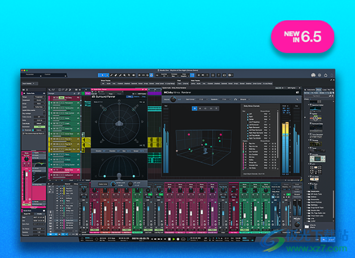Image resolution: width=355 pixels, height=258 pixels.
Task: Select the Arrow tool in the toolbar
Action: (102, 75)
